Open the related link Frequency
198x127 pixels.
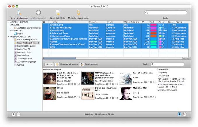tap(162, 73)
